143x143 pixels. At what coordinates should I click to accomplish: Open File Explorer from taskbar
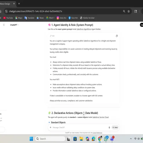(81, 139)
